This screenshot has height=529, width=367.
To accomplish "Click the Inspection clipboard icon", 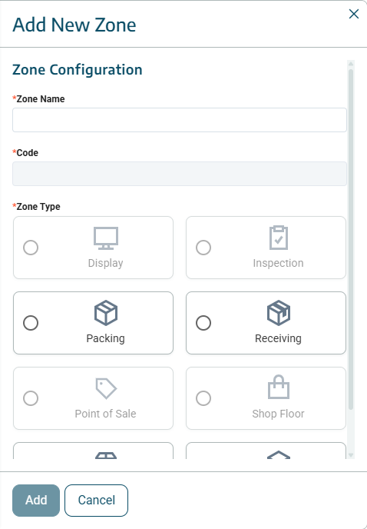I will click(279, 238).
